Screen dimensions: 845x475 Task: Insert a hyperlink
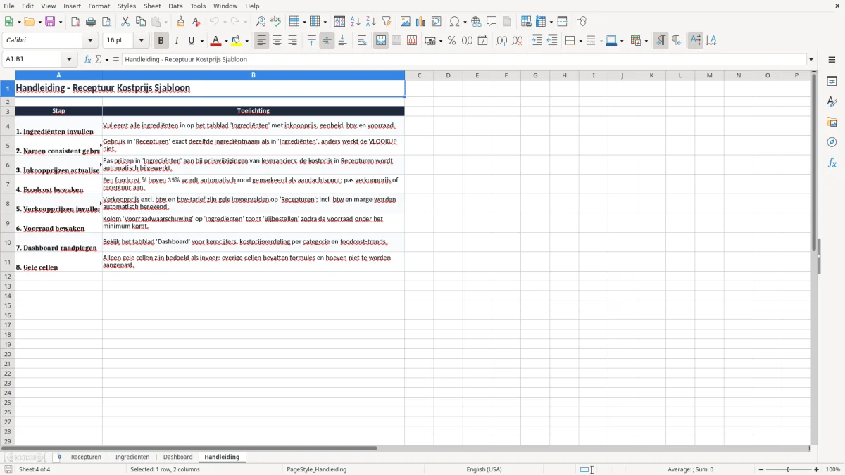click(x=476, y=22)
